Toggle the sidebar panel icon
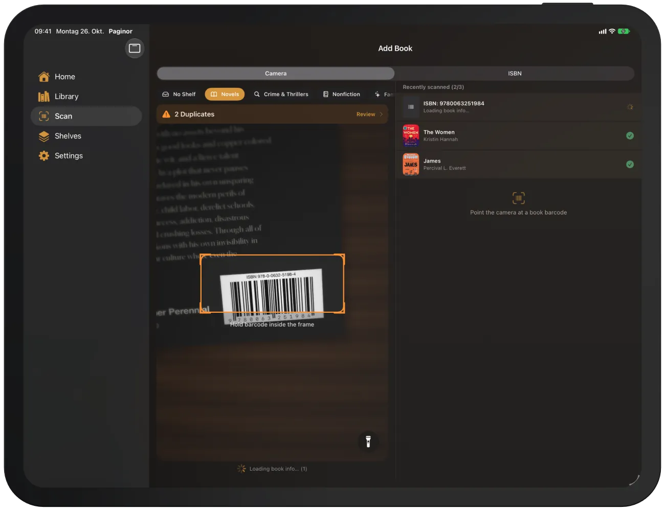Viewport: 665px width, 510px height. (x=135, y=49)
